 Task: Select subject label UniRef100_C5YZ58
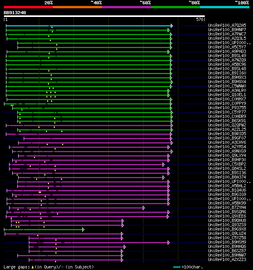pos(227,238)
